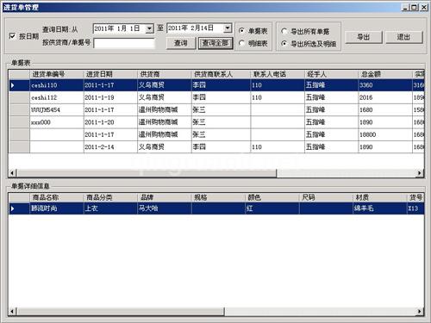The image size is (431, 323).
Task: Click the 品牌 column header
Action: click(165, 197)
